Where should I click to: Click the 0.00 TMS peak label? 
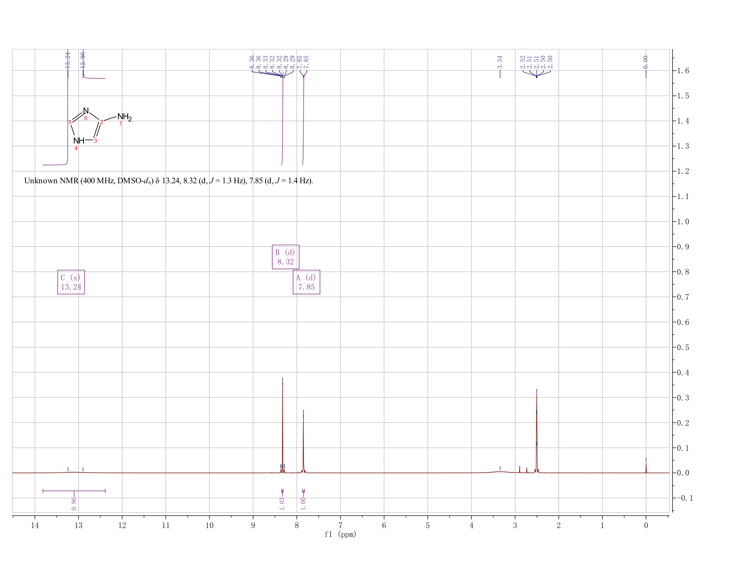pyautogui.click(x=645, y=62)
